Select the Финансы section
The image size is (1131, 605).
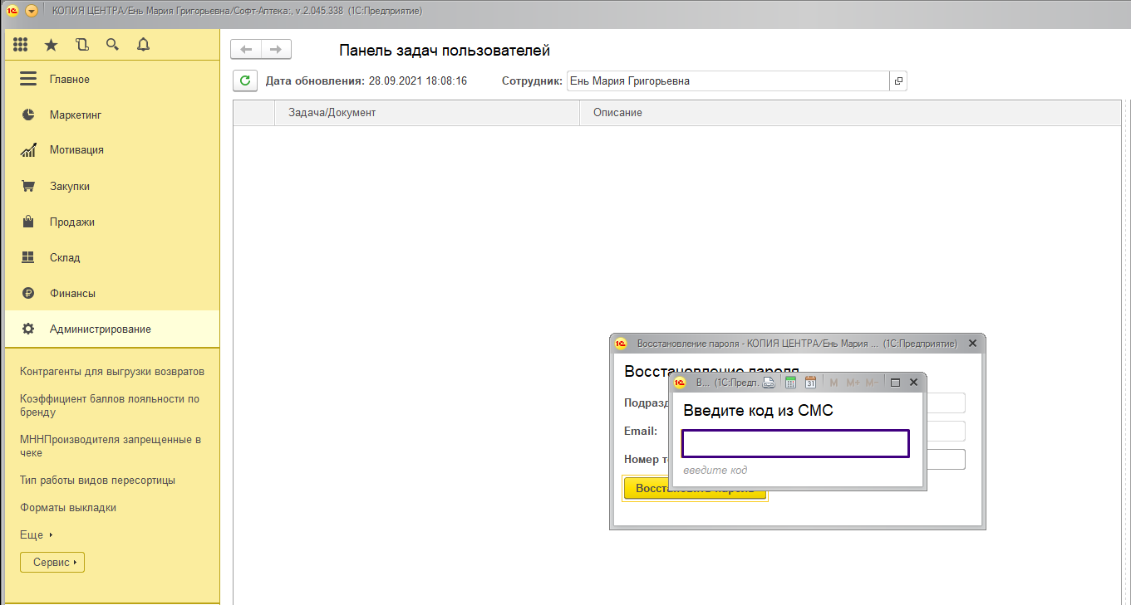[x=72, y=293]
